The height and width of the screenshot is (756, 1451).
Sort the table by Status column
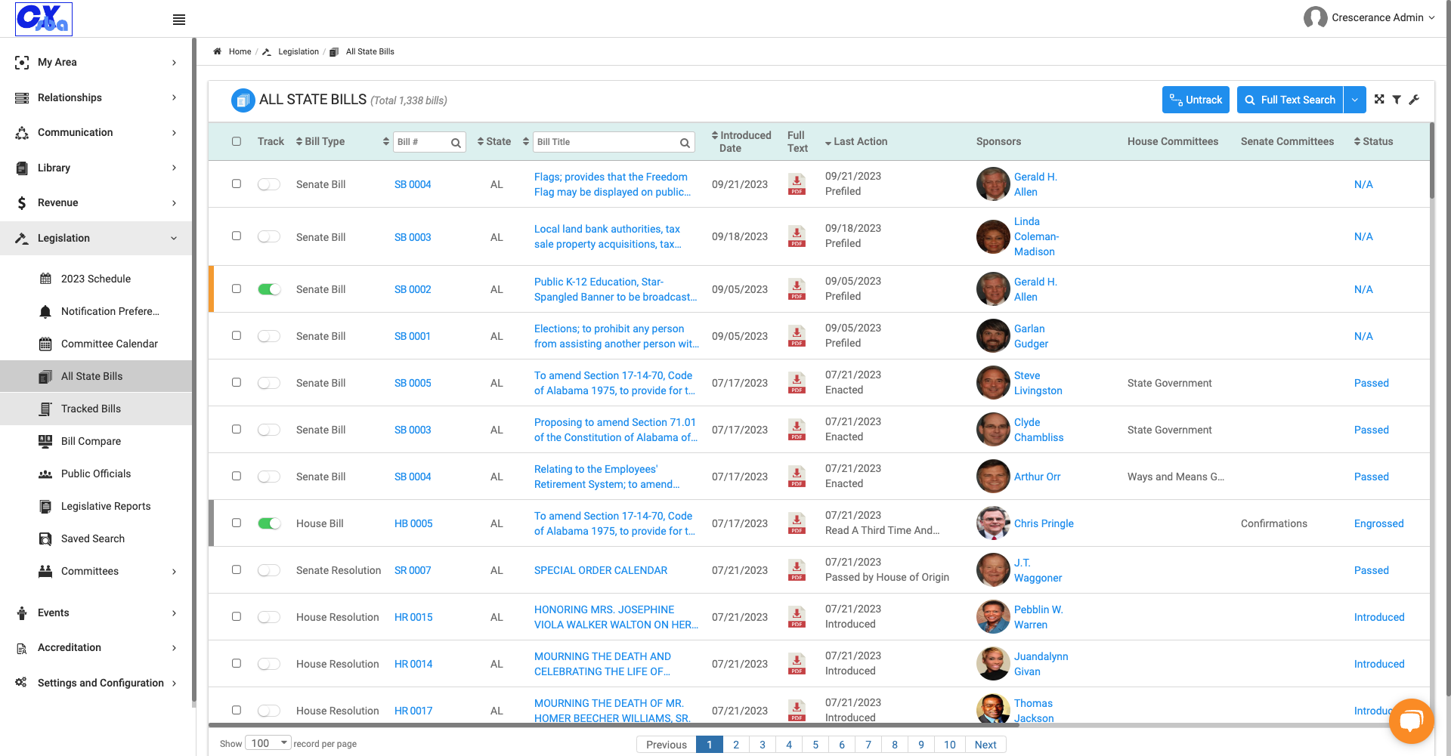click(1374, 141)
